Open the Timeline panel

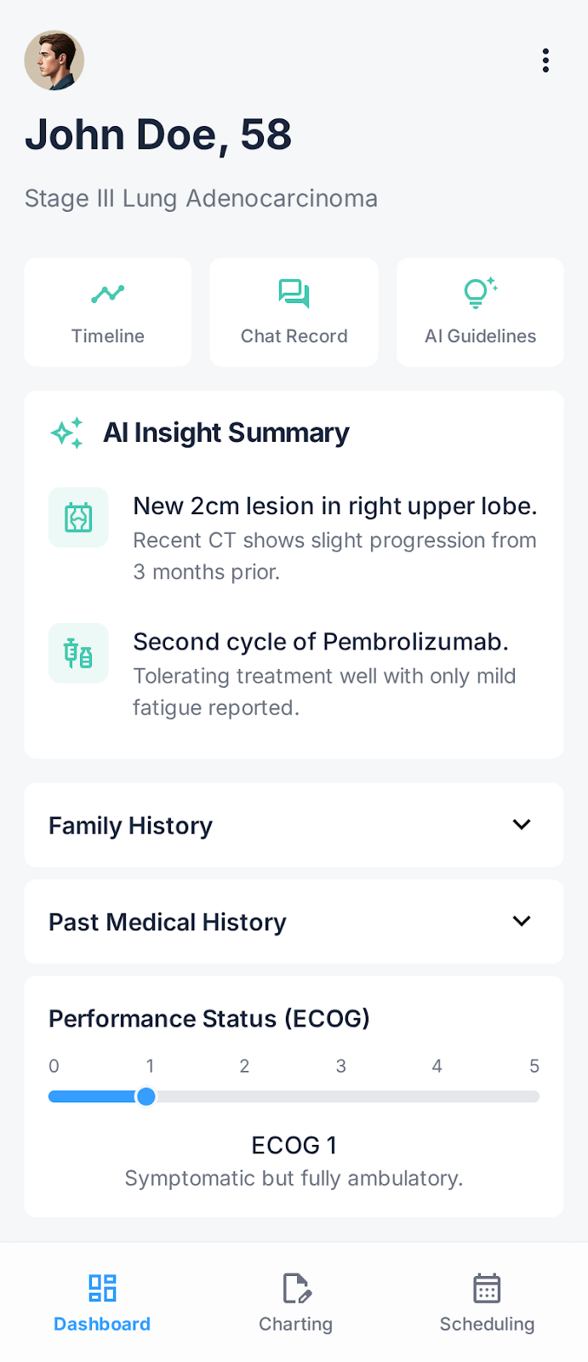pyautogui.click(x=107, y=312)
